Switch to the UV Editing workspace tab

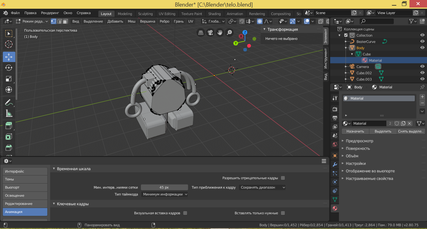(167, 14)
